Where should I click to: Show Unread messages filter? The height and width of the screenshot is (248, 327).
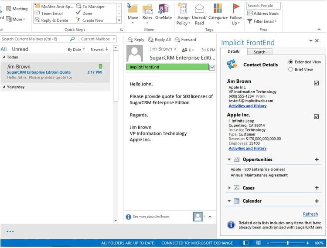point(20,49)
